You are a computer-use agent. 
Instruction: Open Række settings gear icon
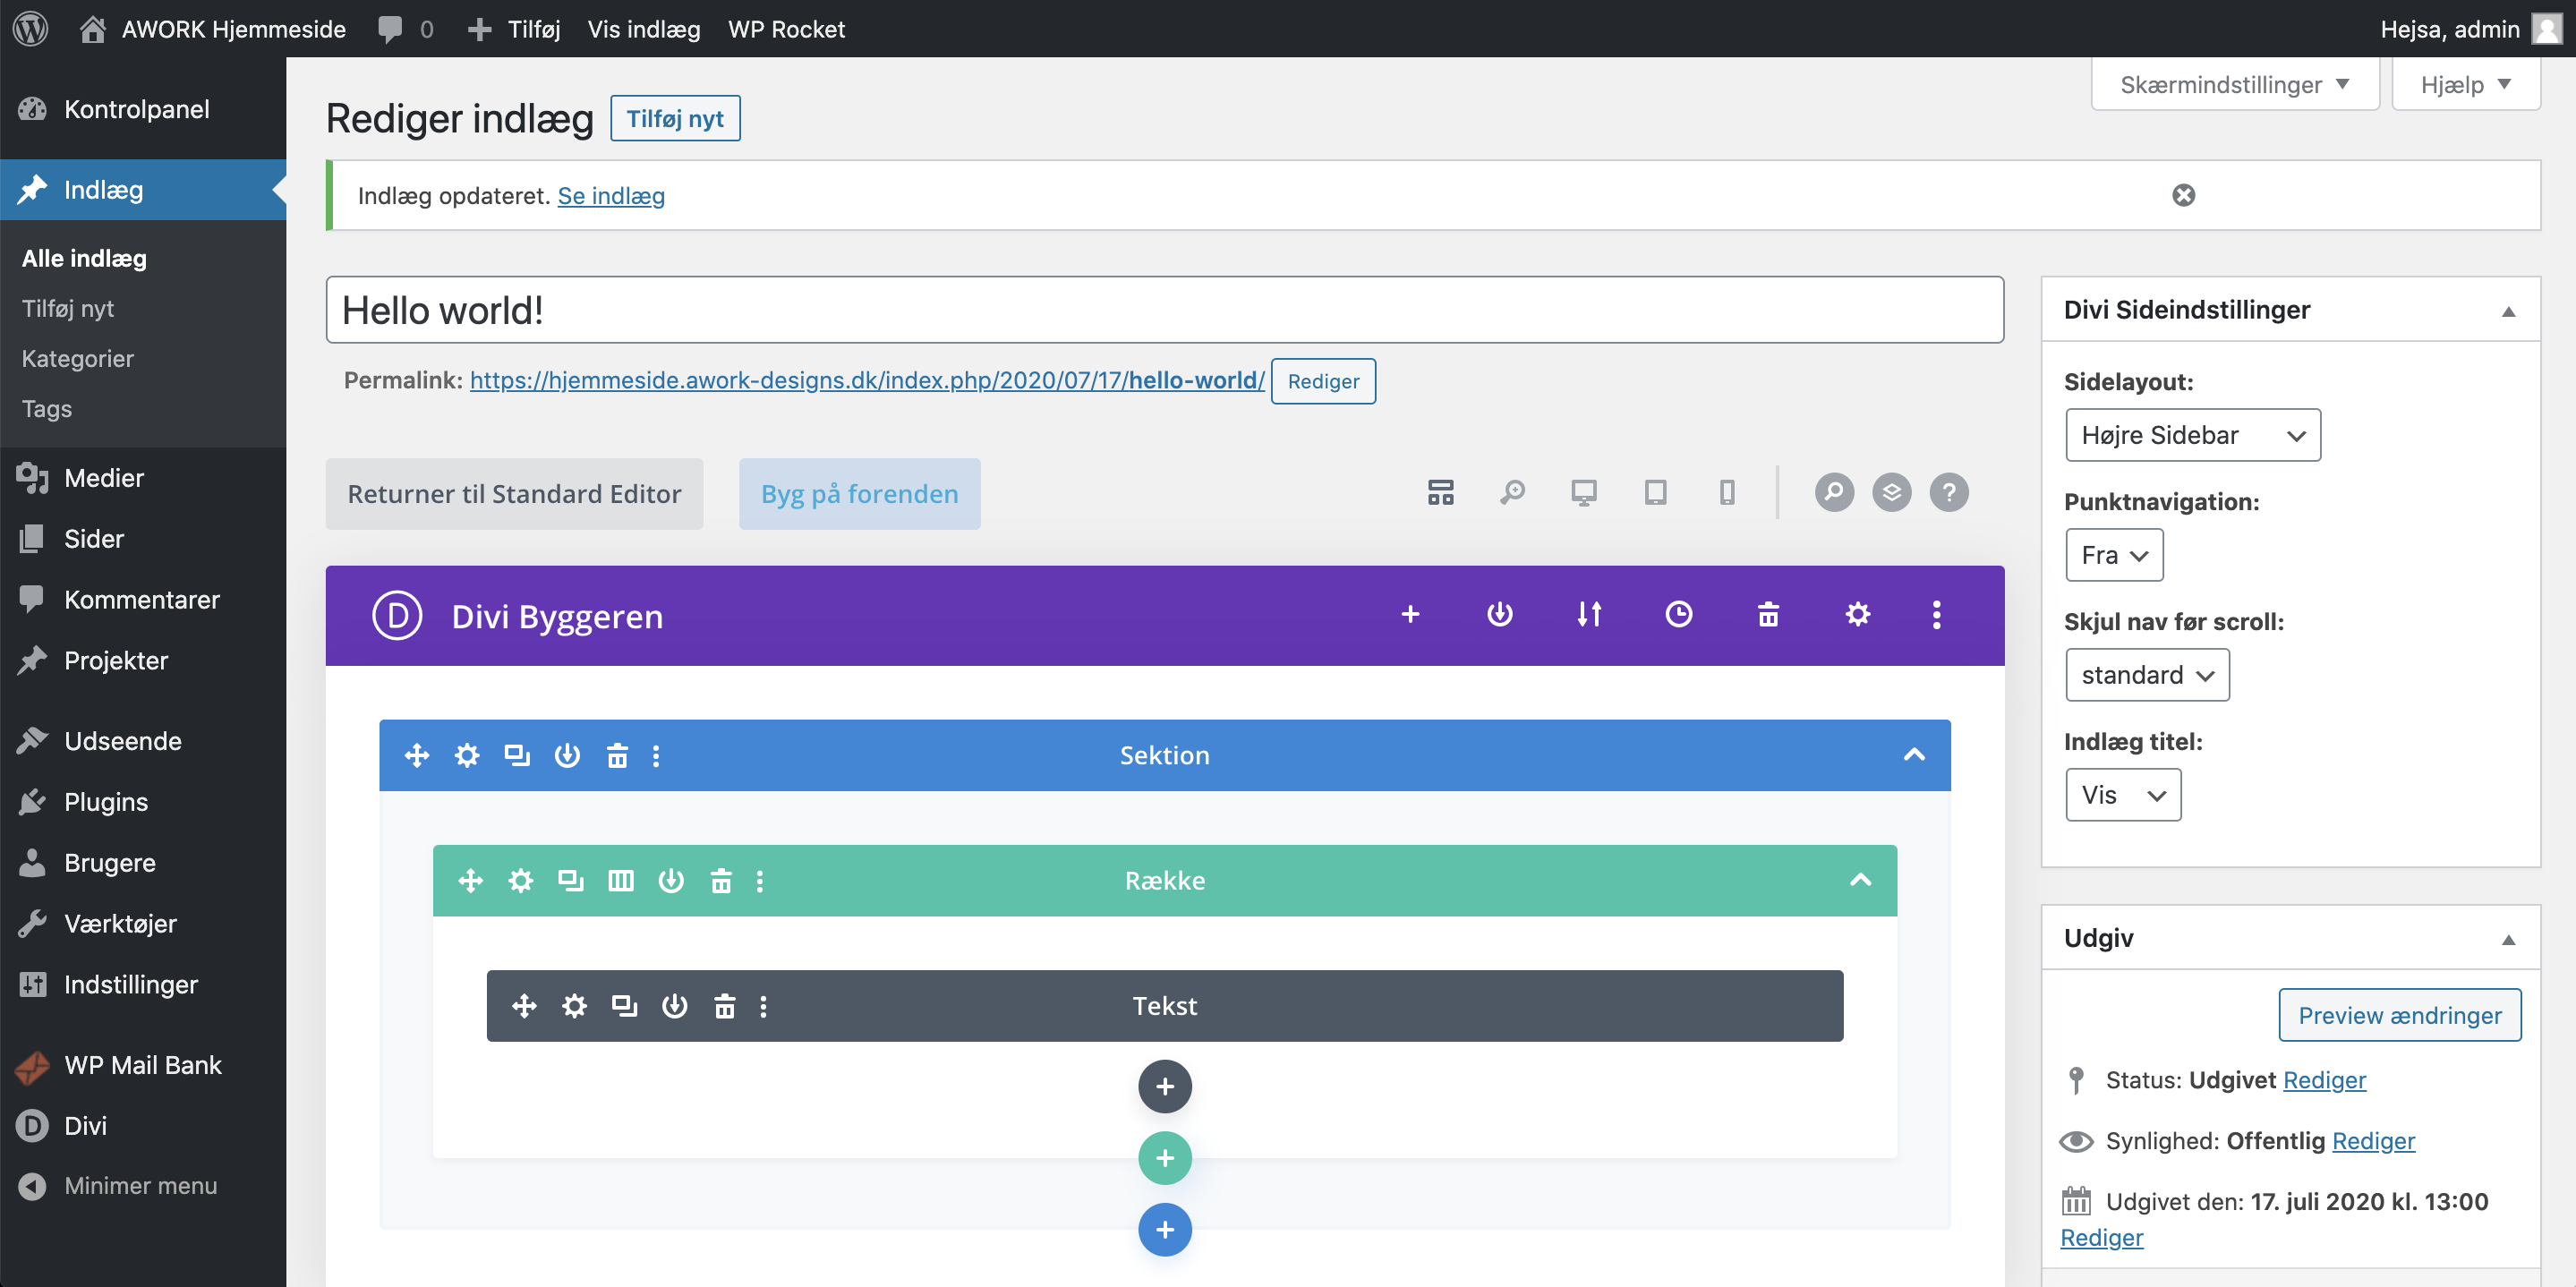click(x=521, y=880)
